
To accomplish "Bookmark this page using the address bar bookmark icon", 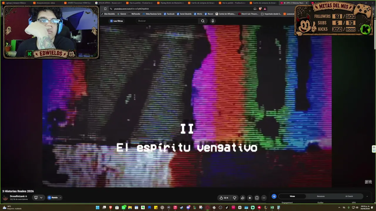I will pos(105,9).
